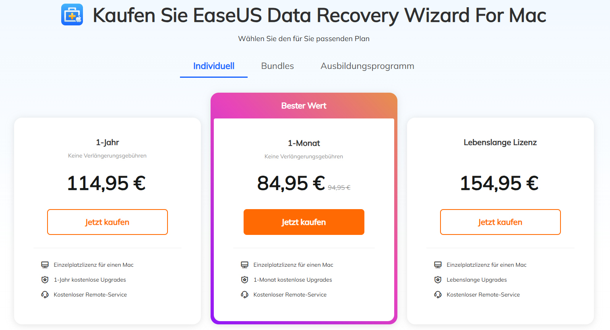
Task: Click the shield icon beside Lebenslange Upgrades
Action: coord(438,279)
